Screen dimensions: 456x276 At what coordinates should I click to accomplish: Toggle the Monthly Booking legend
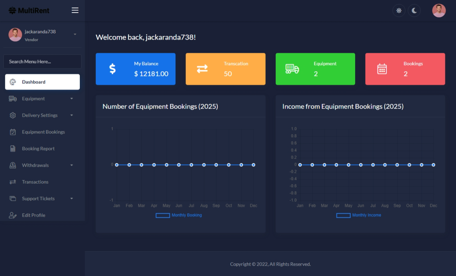pyautogui.click(x=179, y=215)
